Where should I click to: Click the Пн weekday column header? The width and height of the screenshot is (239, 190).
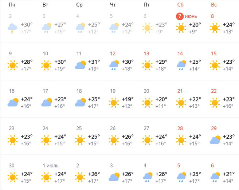coord(12,5)
